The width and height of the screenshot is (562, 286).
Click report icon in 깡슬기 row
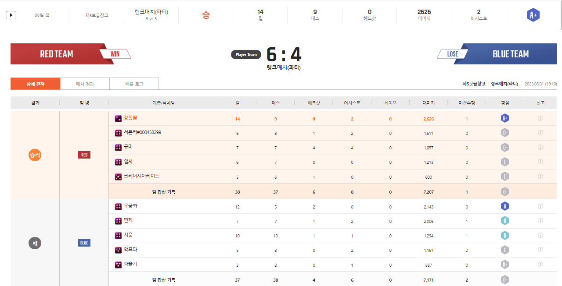(x=540, y=265)
